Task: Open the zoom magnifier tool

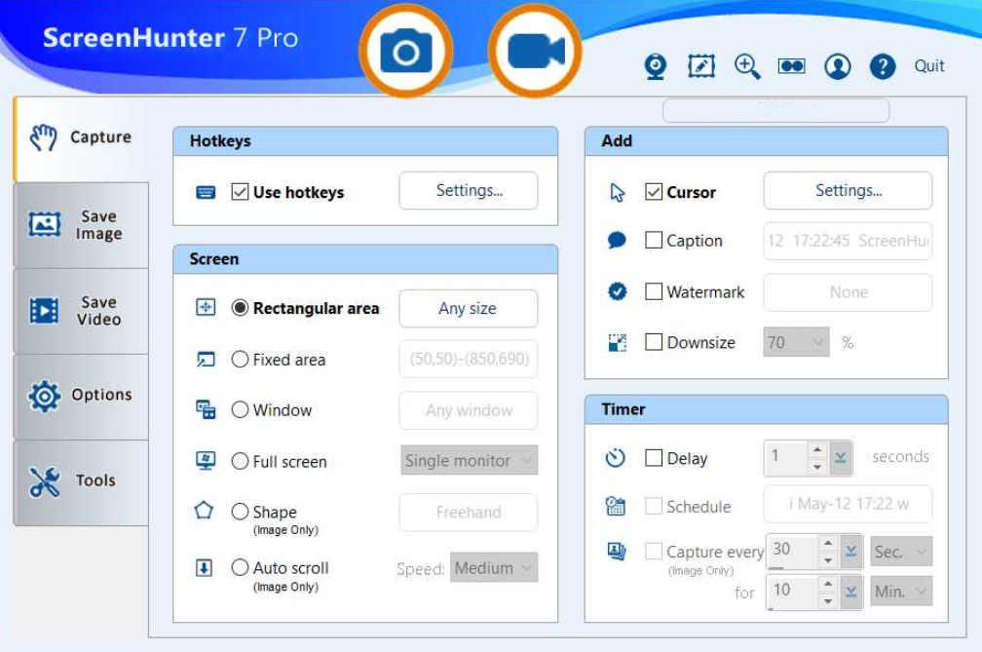Action: (747, 66)
